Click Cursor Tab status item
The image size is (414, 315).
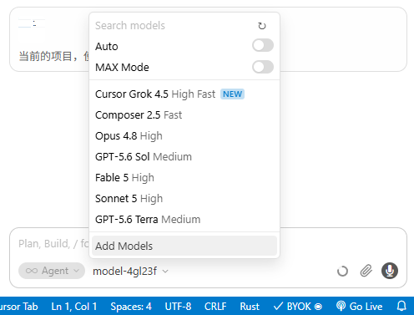18,307
